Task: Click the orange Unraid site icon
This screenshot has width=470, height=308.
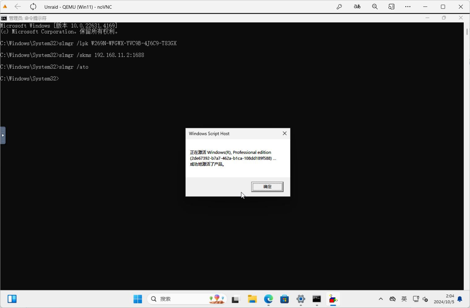Action: click(5, 7)
